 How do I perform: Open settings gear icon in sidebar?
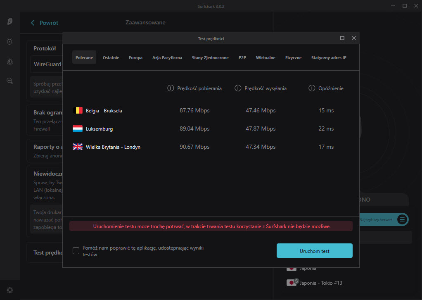point(10,290)
